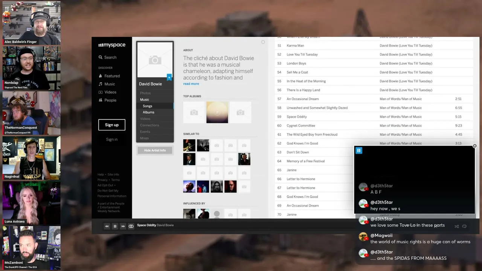Click the Help footer link
The image size is (482, 271).
tap(101, 175)
